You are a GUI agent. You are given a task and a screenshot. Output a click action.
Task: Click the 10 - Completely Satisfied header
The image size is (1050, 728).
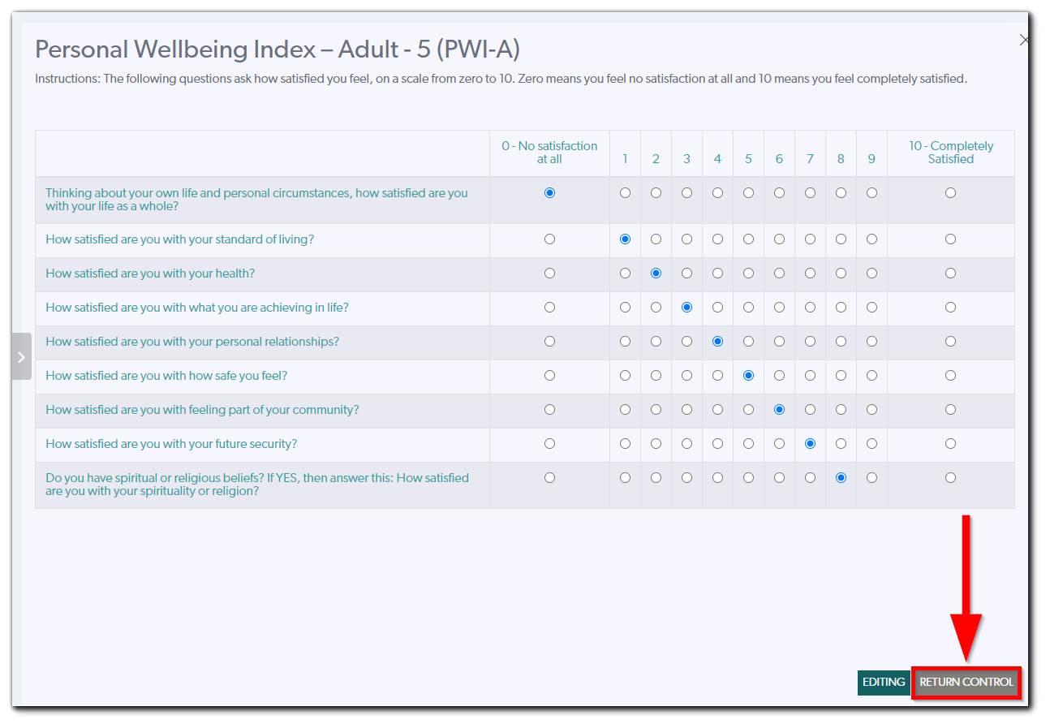click(x=950, y=153)
